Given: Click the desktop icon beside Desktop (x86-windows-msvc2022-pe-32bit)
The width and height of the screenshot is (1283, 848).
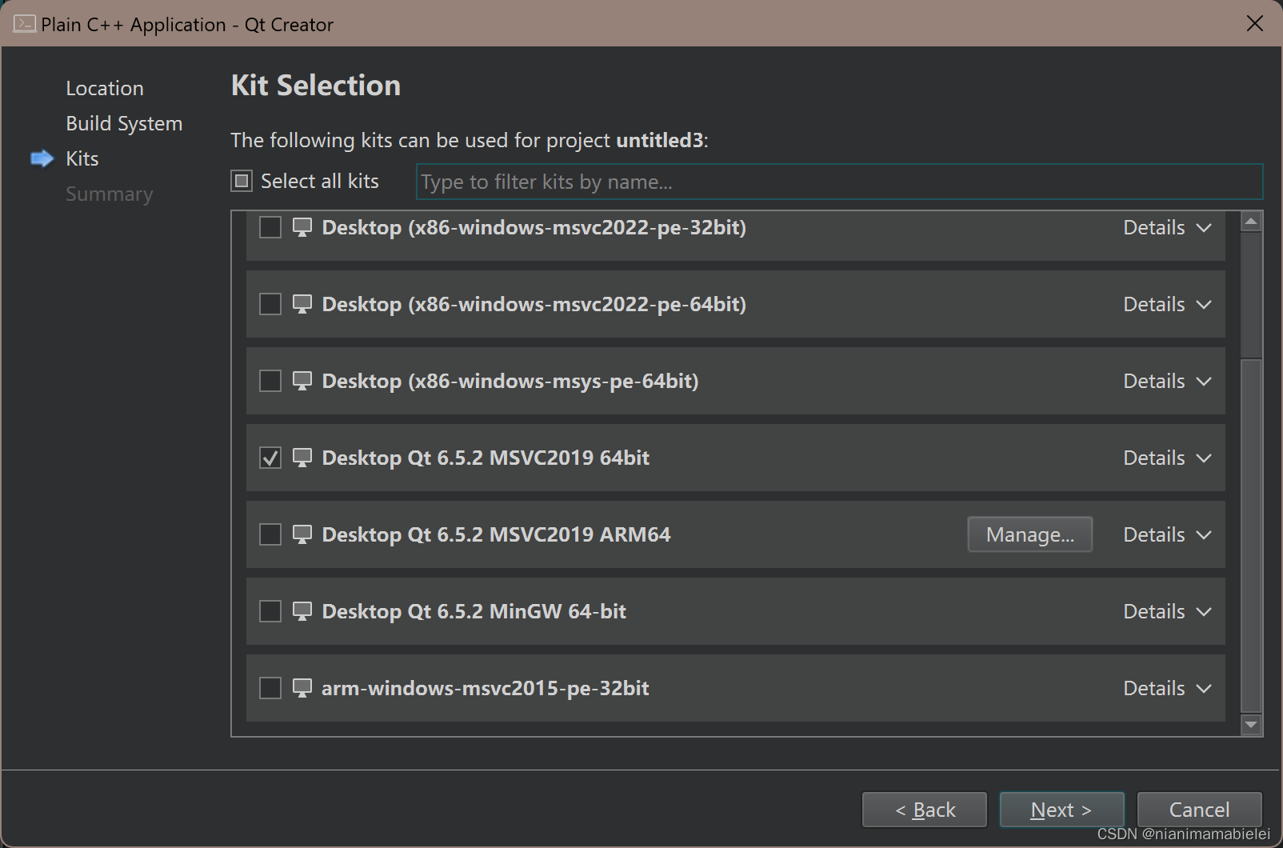Looking at the screenshot, I should 302,227.
